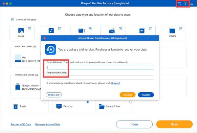Select the Document file type icon
The height and width of the screenshot is (133, 197).
pyautogui.click(x=142, y=31)
